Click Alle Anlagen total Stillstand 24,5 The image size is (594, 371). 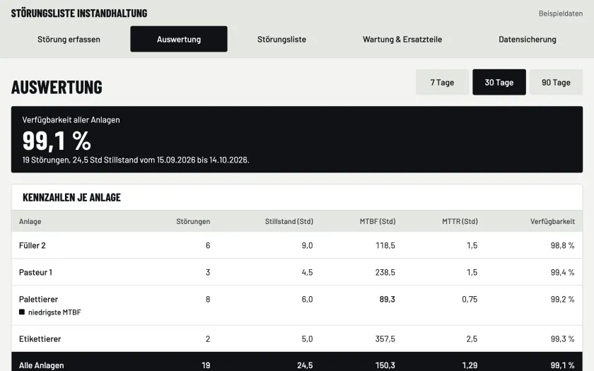tap(305, 365)
